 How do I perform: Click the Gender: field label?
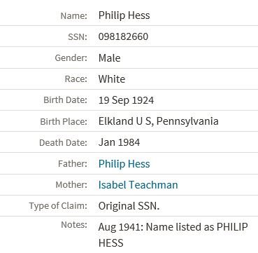[x=71, y=58]
